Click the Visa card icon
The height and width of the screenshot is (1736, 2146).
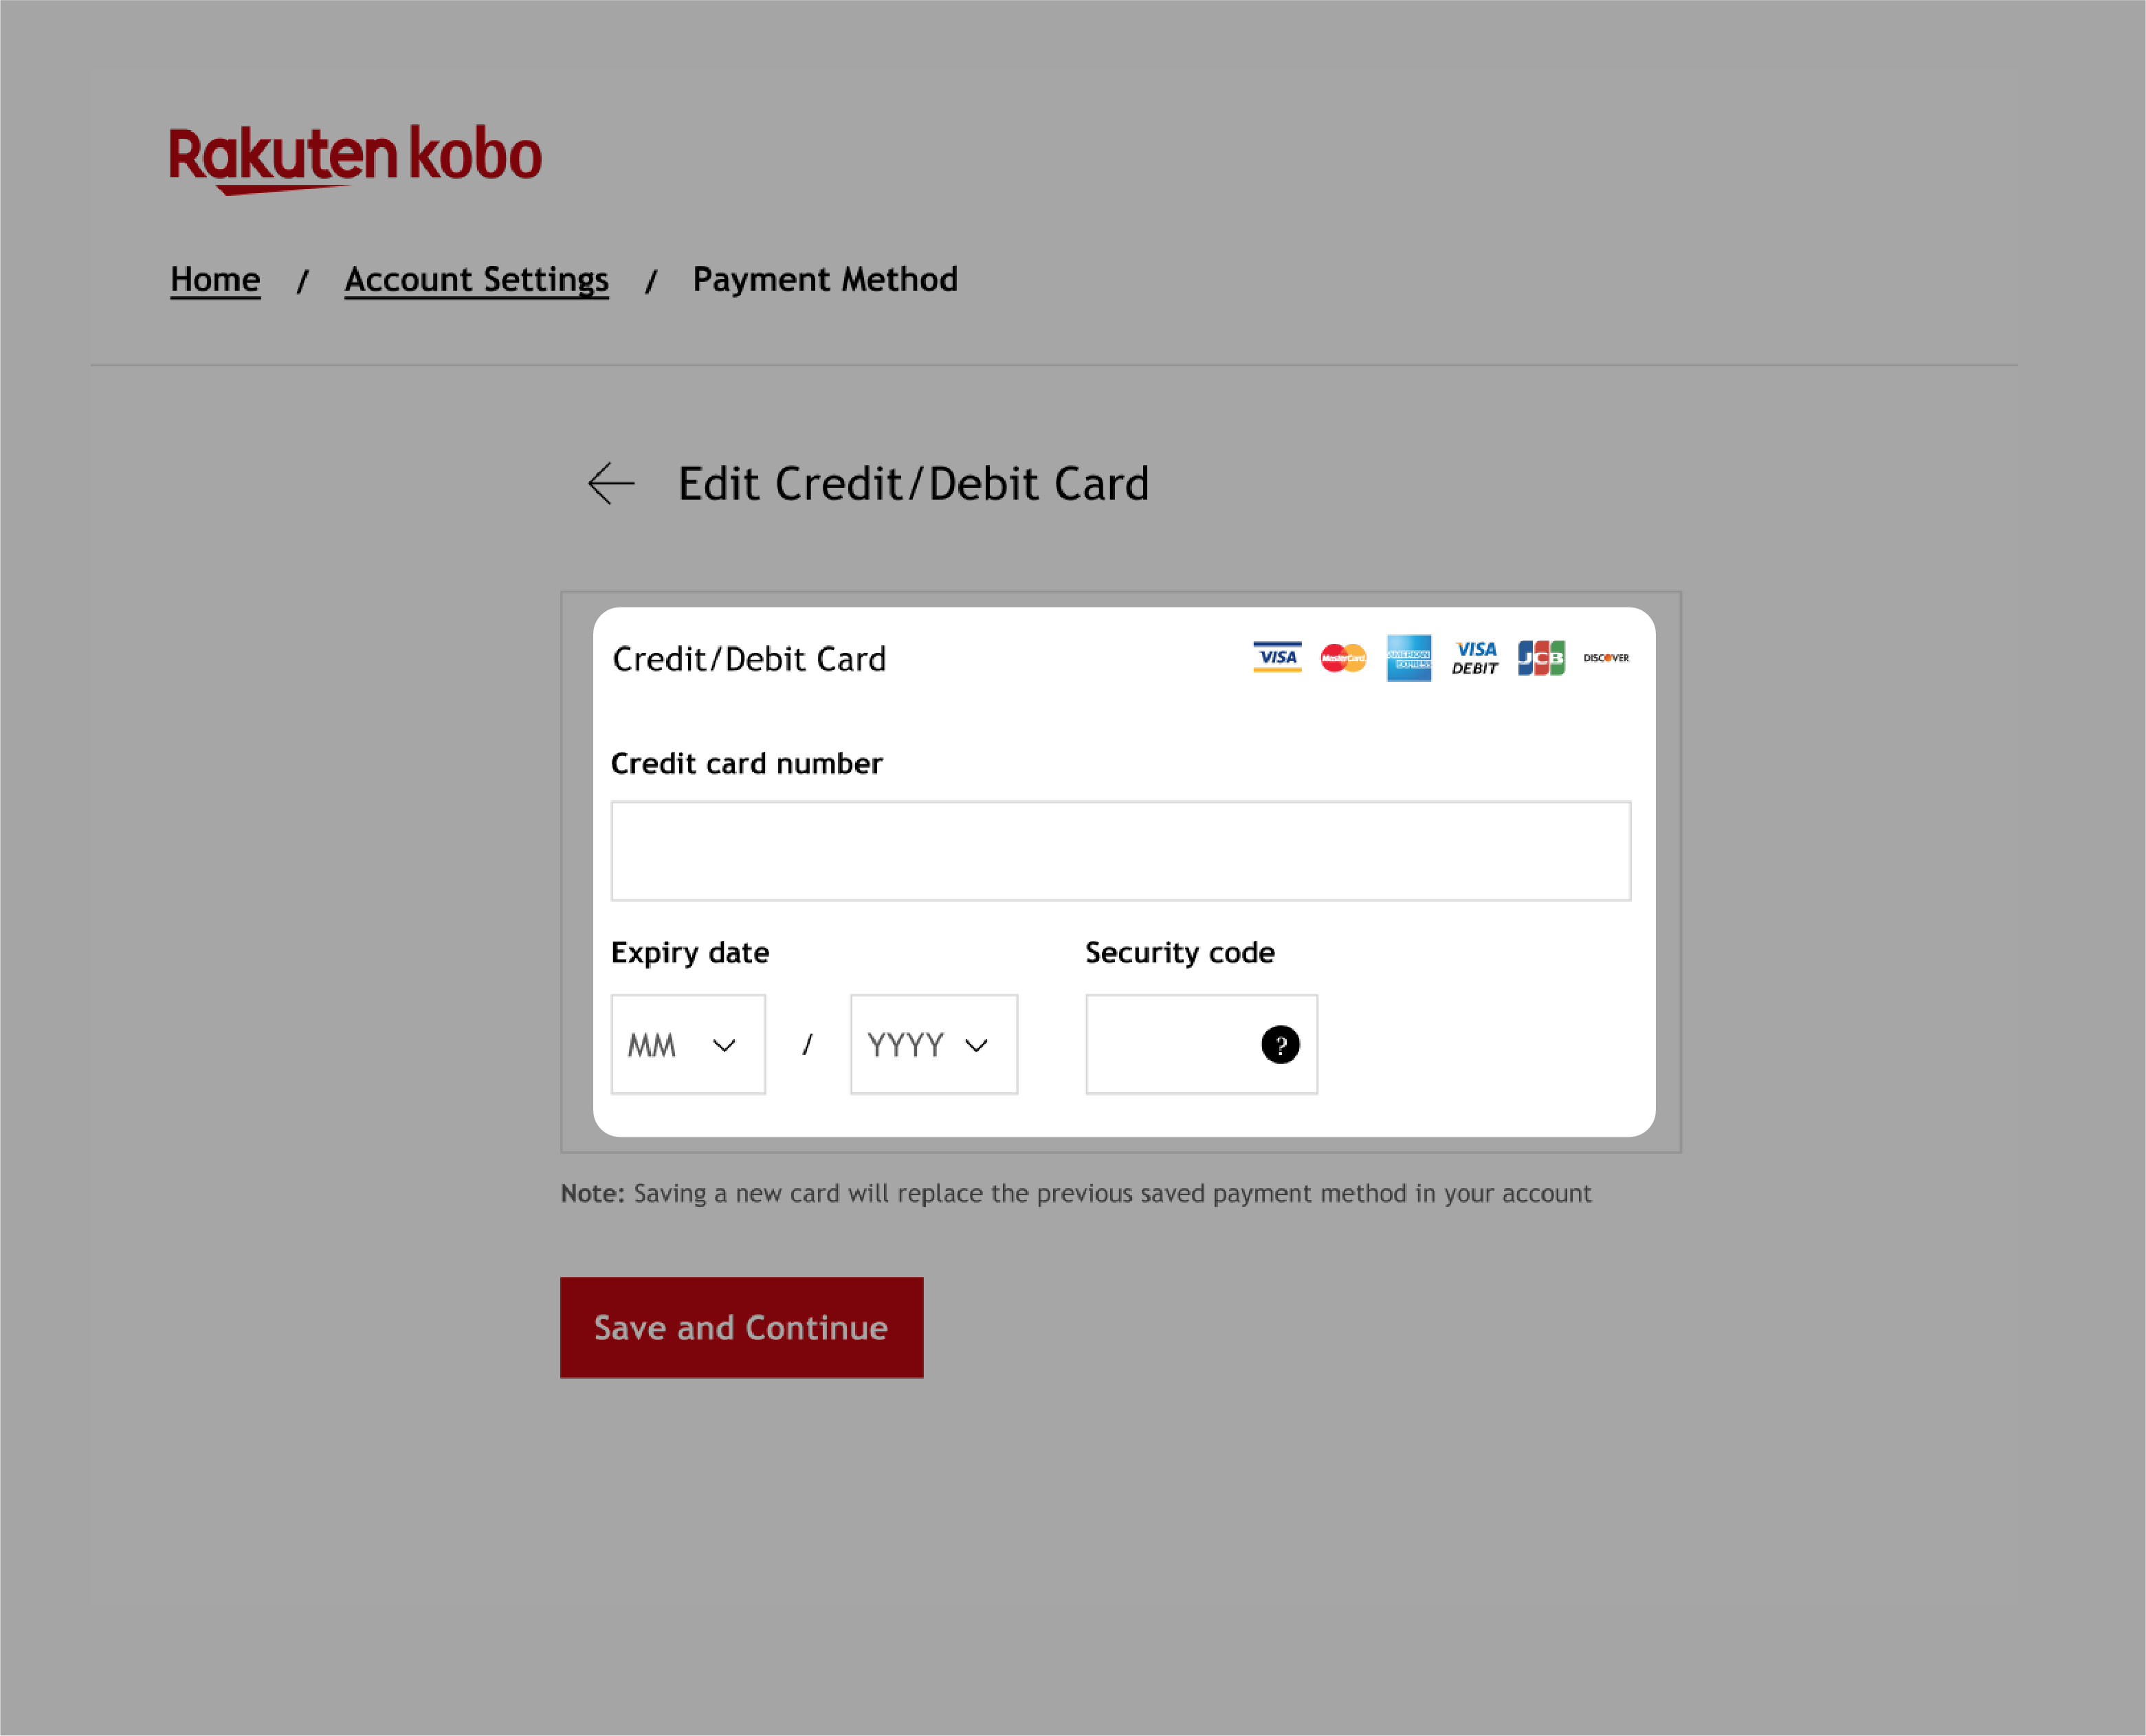(x=1276, y=657)
